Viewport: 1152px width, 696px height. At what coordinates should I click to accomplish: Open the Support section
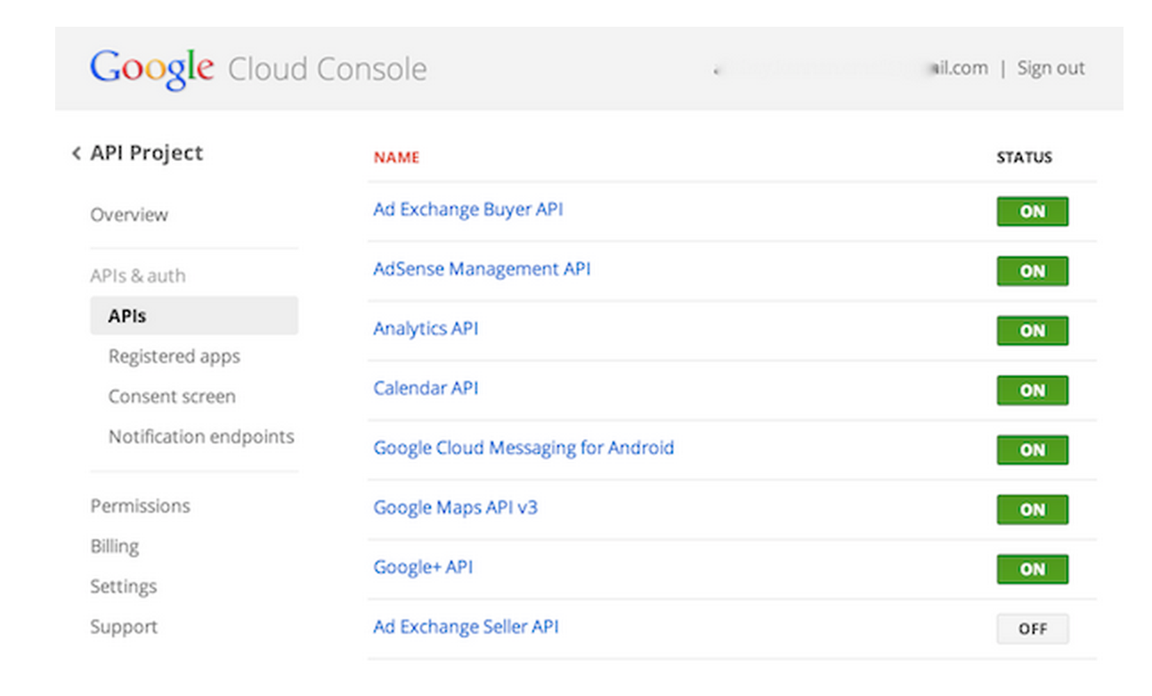pyautogui.click(x=124, y=627)
